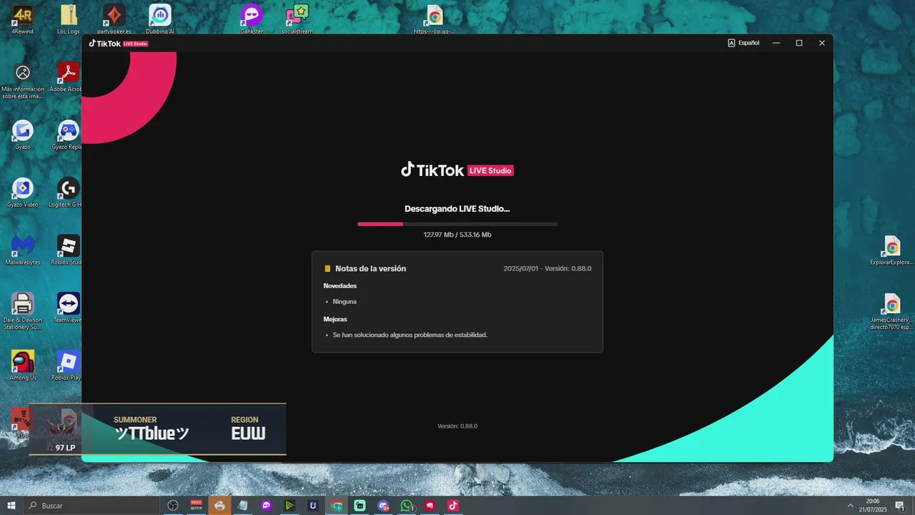Open Malwarebytes desktop shortcut

point(23,250)
